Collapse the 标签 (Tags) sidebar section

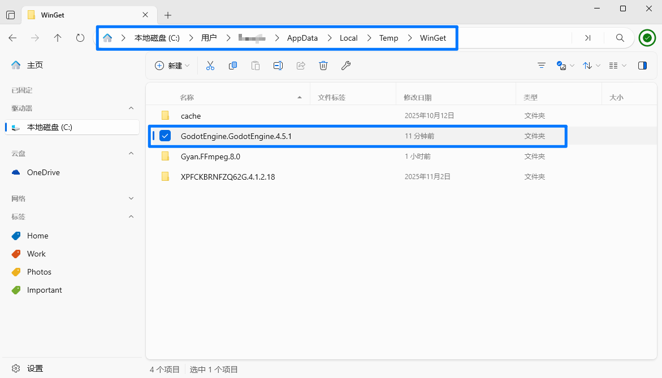(131, 216)
